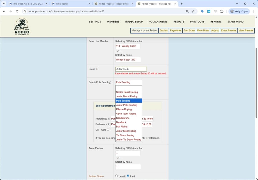
Task: Select the Paid partner status radio
Action: point(128,176)
